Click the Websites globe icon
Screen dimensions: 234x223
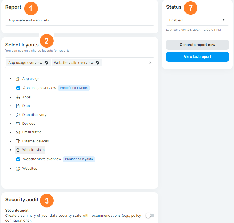coord(18,168)
